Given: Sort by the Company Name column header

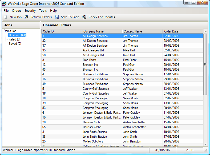Looking at the screenshot, I should 102,31.
